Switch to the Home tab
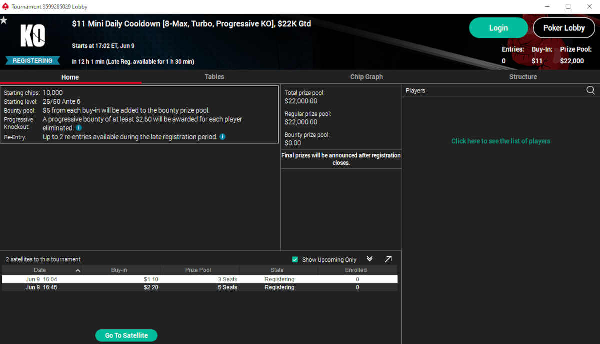Viewport: 600px width, 344px height. 70,77
